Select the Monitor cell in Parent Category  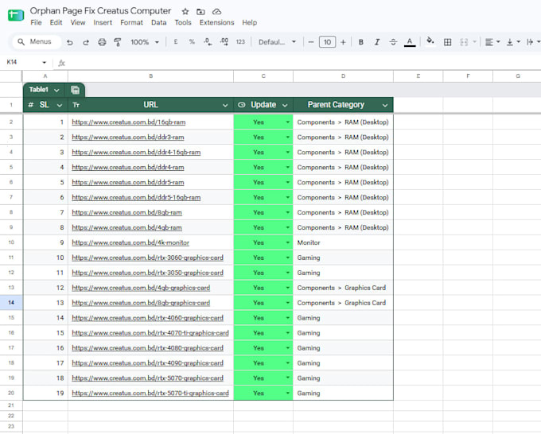(343, 242)
